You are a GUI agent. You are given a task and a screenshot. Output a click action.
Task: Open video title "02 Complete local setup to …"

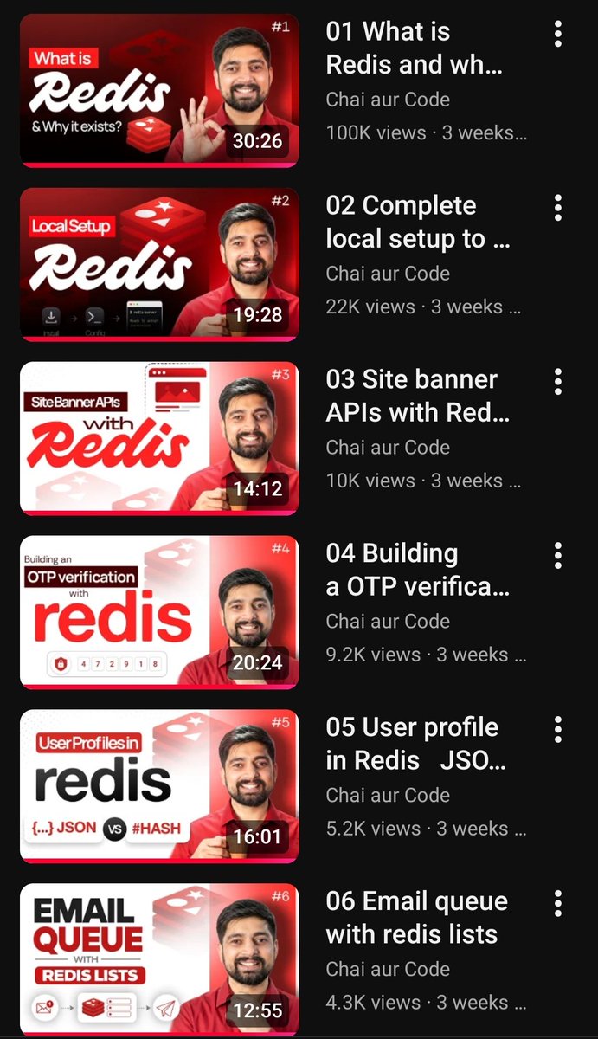click(x=417, y=223)
